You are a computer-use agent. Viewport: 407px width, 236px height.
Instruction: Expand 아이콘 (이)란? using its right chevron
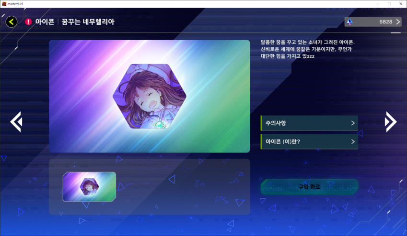[x=353, y=141]
